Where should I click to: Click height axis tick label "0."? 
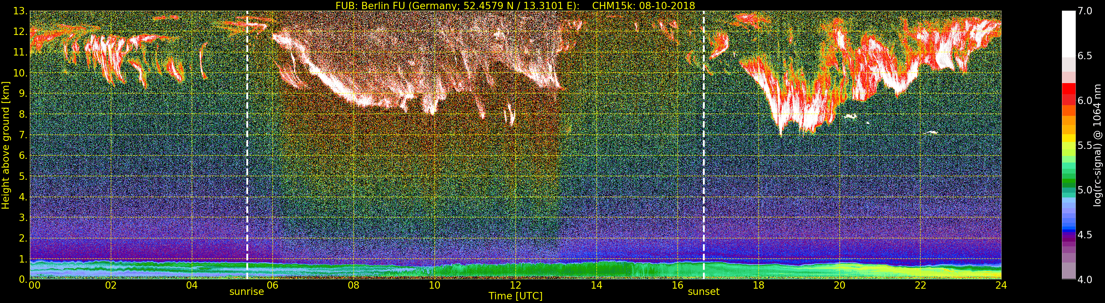(23, 279)
